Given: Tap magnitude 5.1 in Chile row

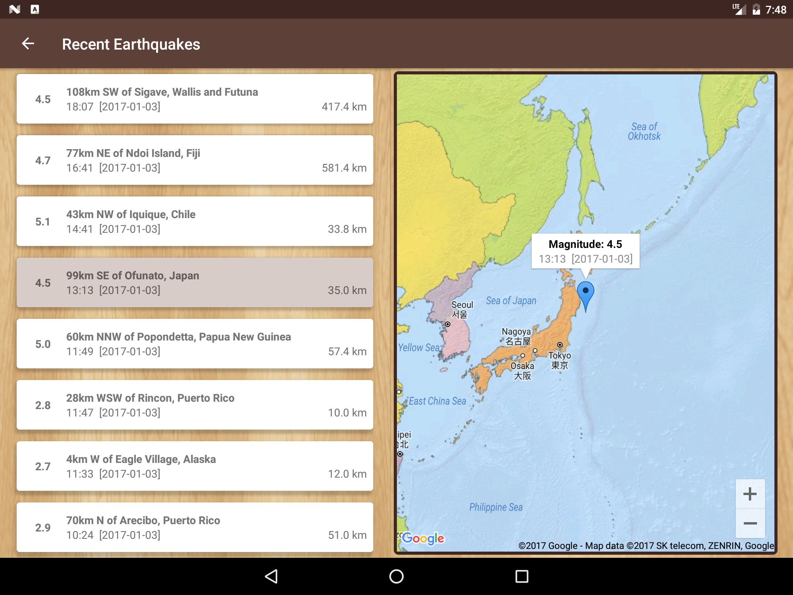Looking at the screenshot, I should coord(43,222).
